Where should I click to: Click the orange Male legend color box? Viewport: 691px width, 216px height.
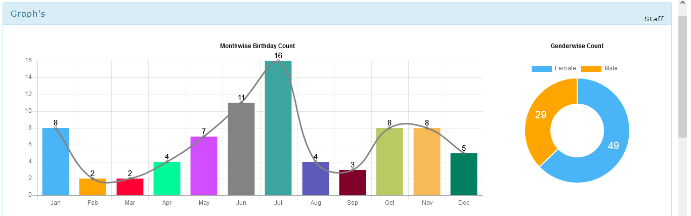[x=591, y=69]
